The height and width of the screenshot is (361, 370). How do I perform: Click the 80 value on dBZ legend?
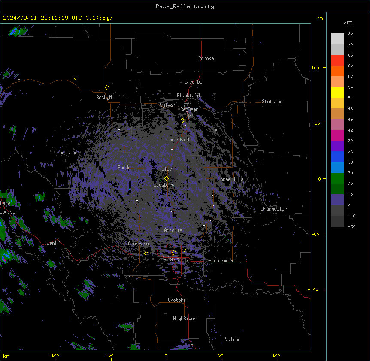(x=350, y=33)
